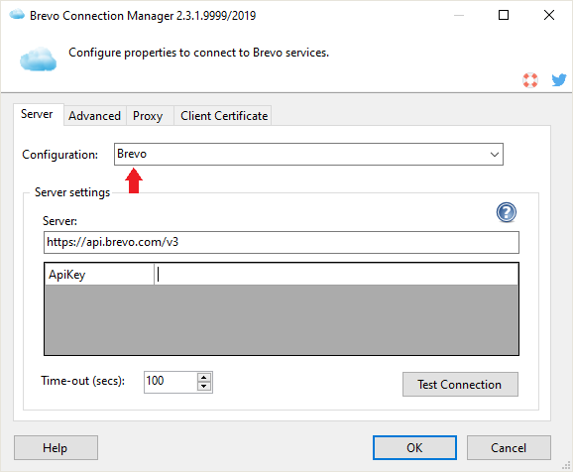This screenshot has width=573, height=472.
Task: Click the ApiKey value input cell
Action: (336, 275)
